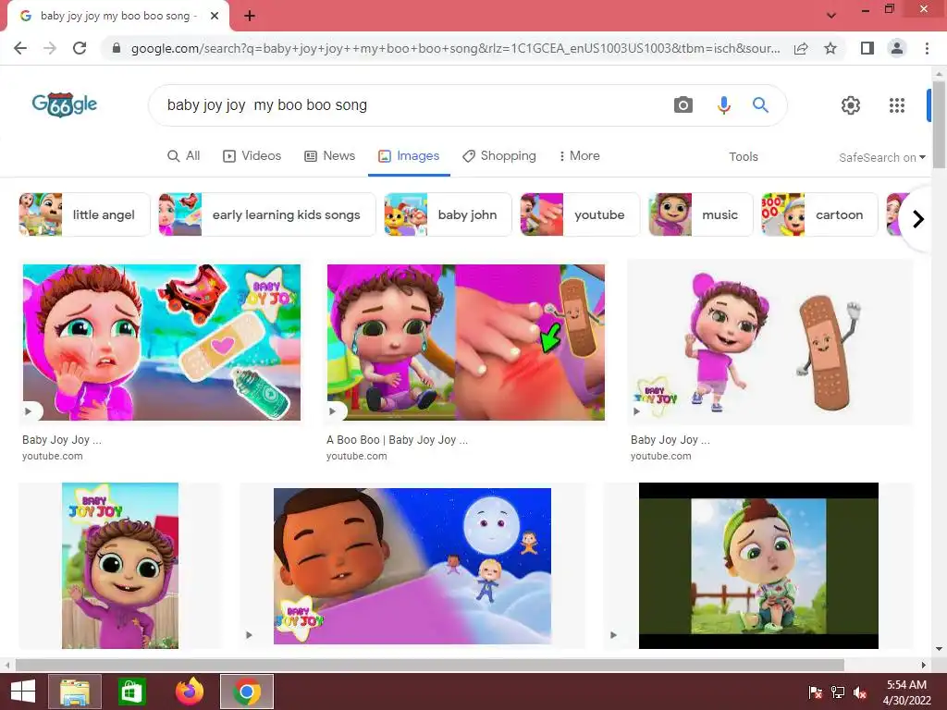Viewport: 947px width, 710px height.
Task: Search by image using camera icon
Action: (x=683, y=105)
